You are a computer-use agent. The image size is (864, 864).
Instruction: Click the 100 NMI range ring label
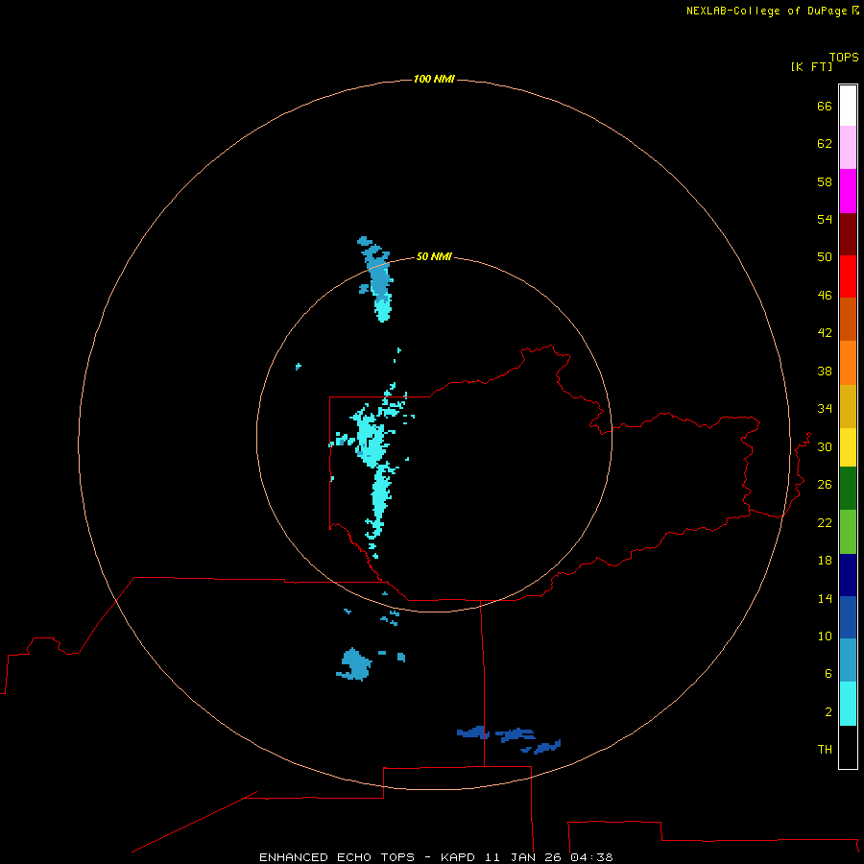(434, 79)
